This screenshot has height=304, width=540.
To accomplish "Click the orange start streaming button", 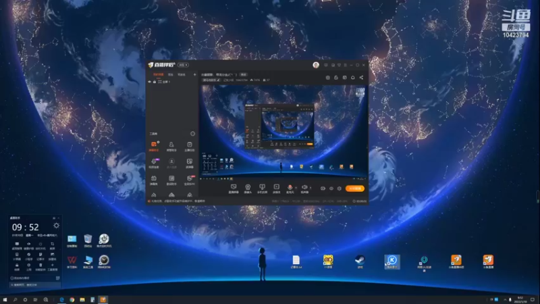I will tap(355, 188).
